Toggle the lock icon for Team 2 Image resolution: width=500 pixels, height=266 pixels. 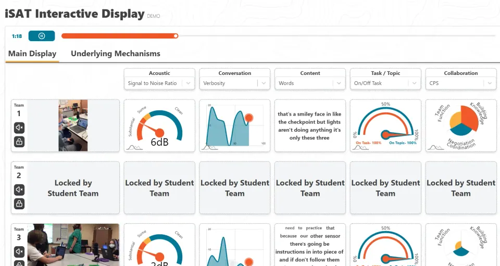click(19, 204)
